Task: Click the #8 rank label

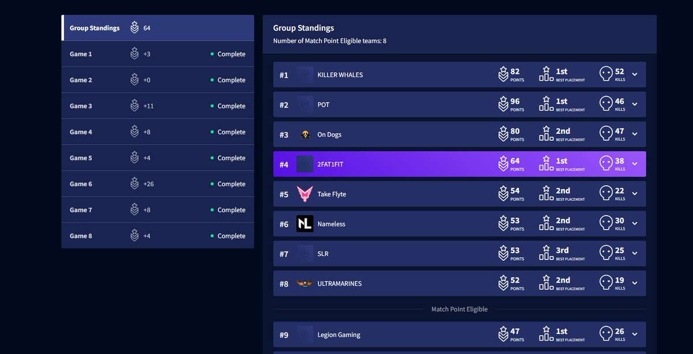Action: point(284,284)
